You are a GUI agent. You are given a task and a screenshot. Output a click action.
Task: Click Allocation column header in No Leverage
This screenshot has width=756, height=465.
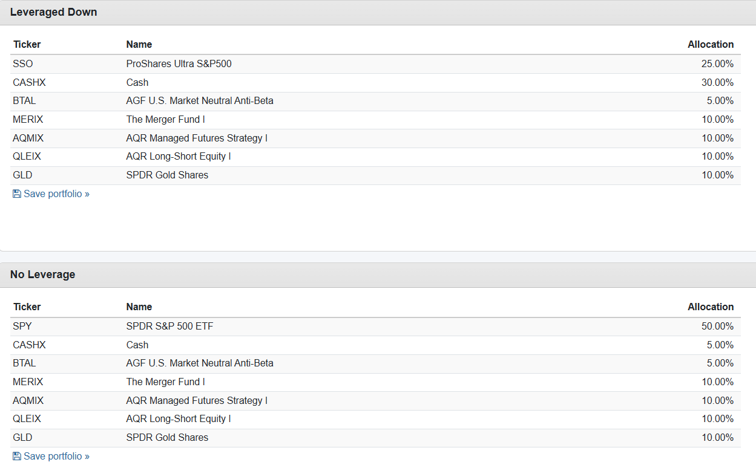coord(711,307)
